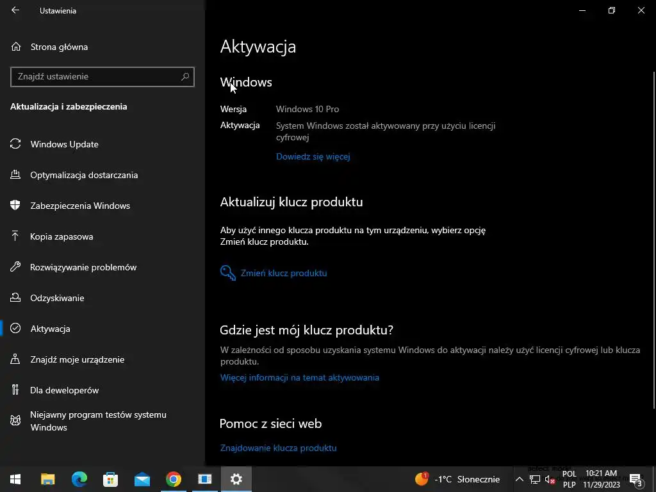Switch to the Settings gear taskbar app
This screenshot has height=492, width=656.
(x=236, y=479)
